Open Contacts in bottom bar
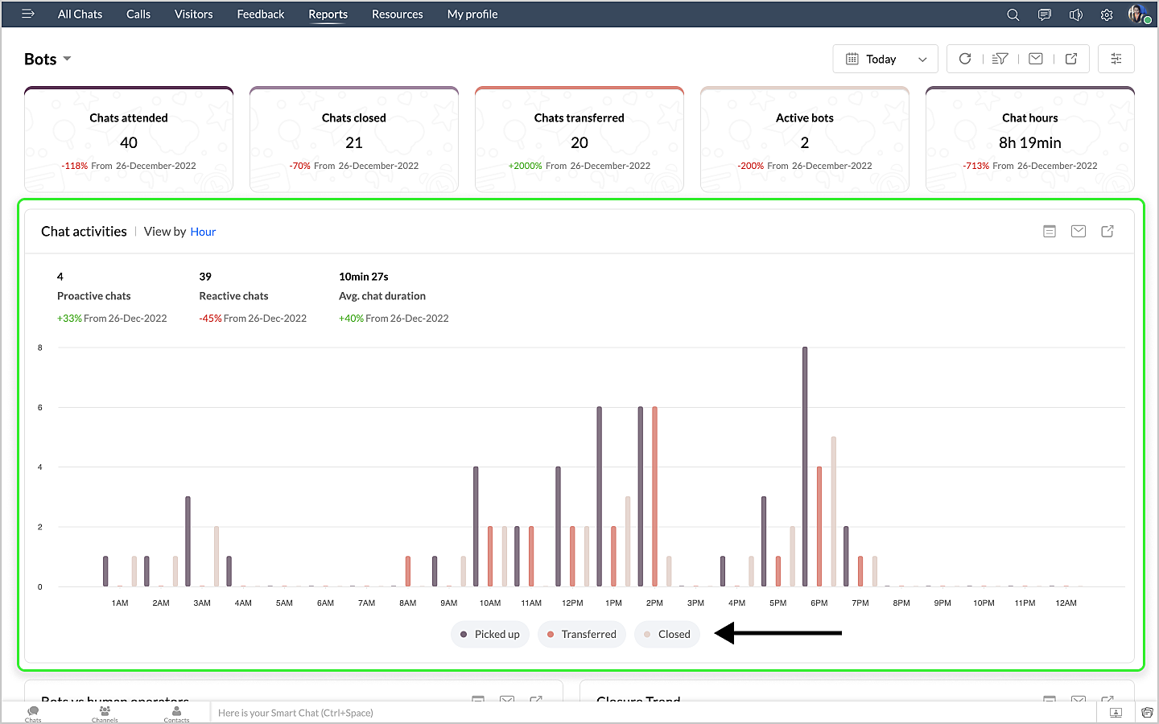 click(x=176, y=714)
